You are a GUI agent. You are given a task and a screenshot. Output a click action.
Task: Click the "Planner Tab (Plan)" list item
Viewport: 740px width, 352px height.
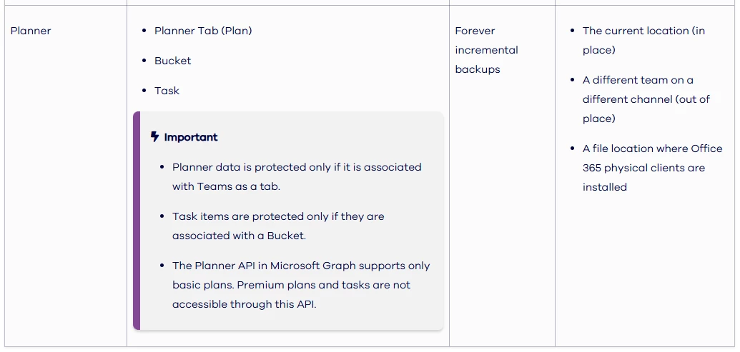point(203,31)
